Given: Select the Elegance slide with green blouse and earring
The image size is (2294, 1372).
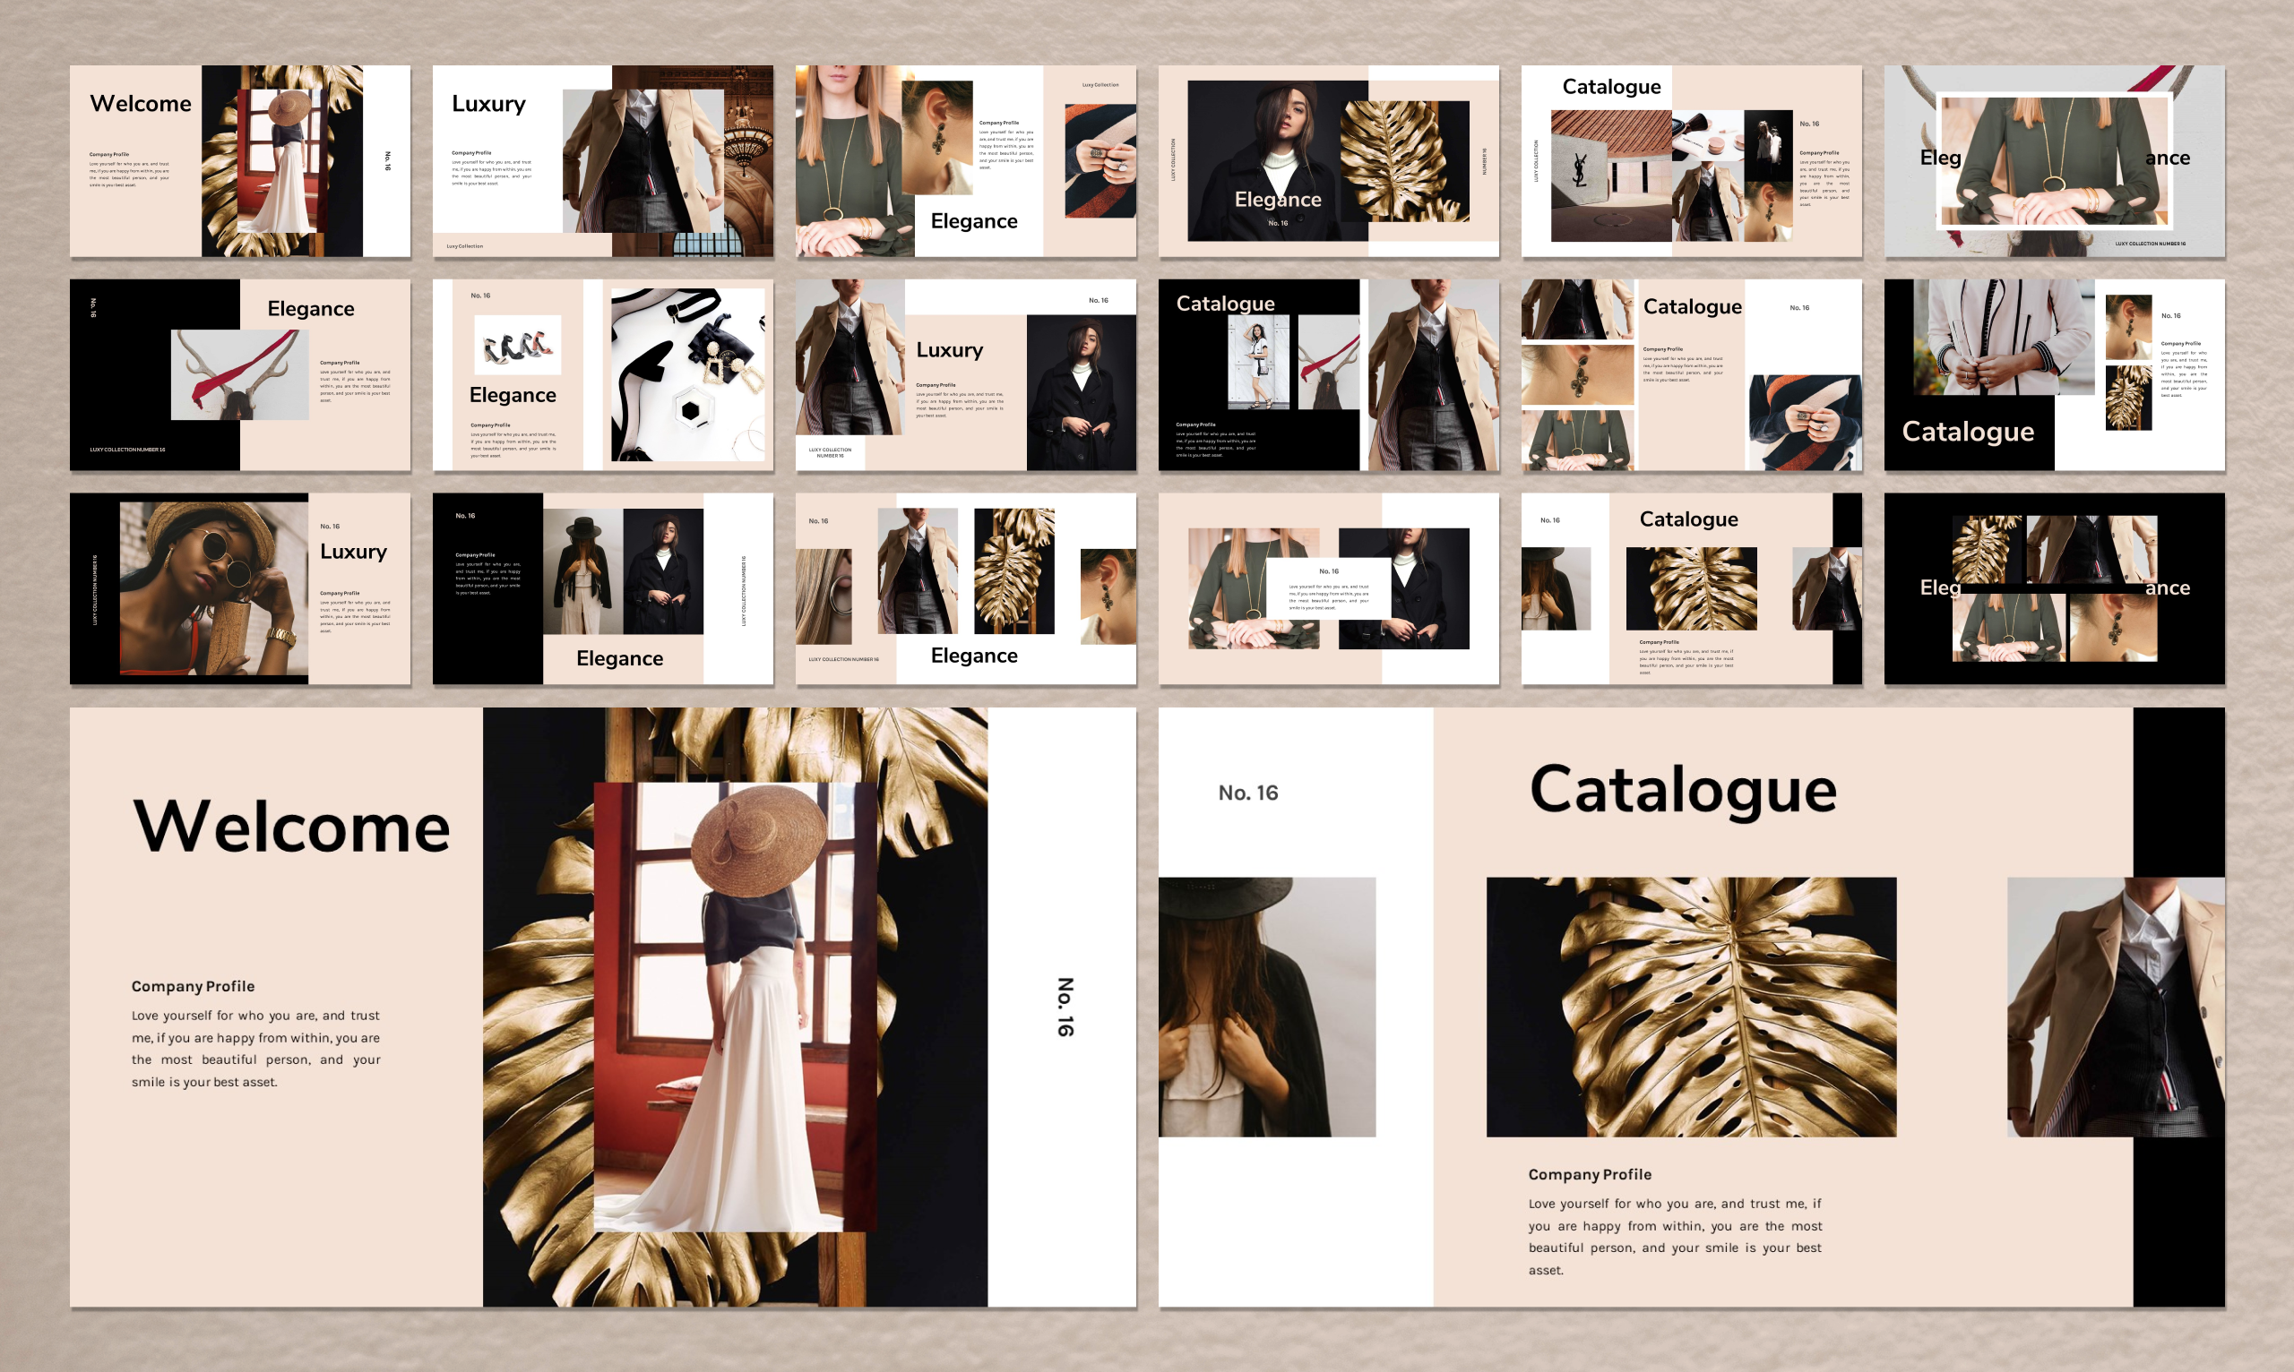Looking at the screenshot, I should (x=966, y=161).
